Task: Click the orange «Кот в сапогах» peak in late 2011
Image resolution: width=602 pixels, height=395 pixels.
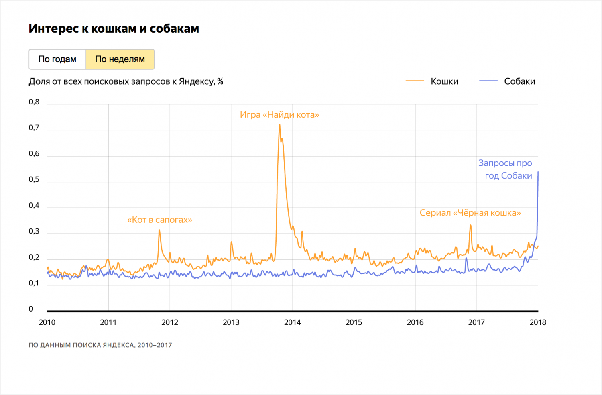Action: (159, 230)
